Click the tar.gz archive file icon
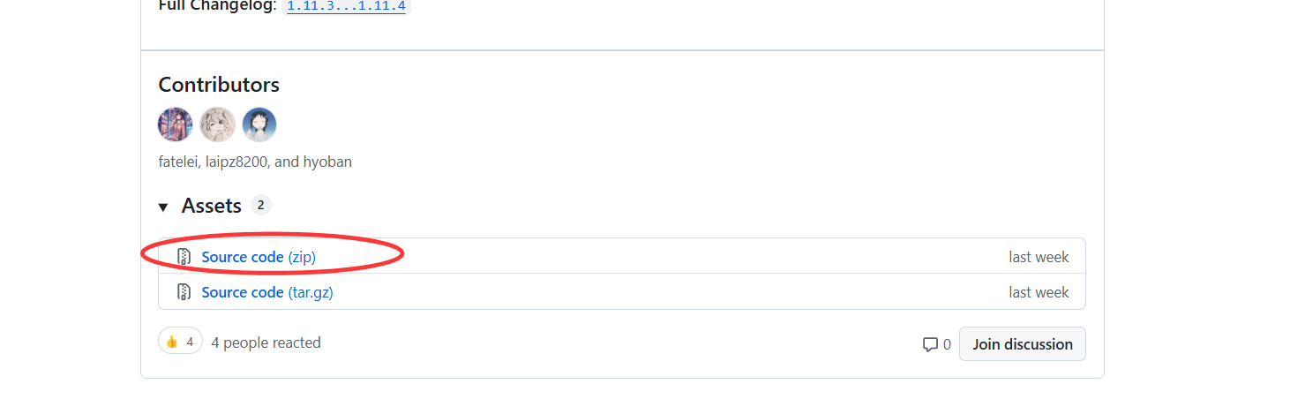Viewport: 1290px width, 399px height. tap(184, 292)
